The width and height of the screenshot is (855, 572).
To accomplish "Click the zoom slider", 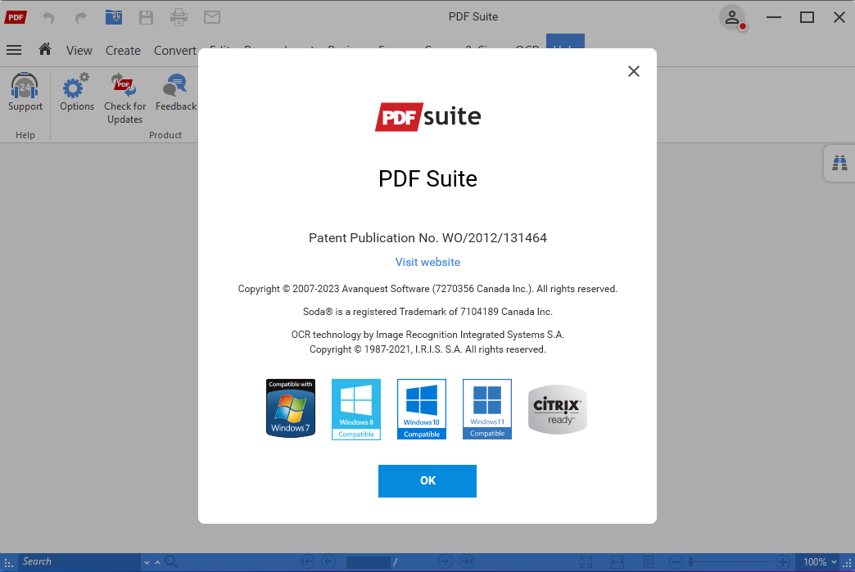I will point(731,561).
